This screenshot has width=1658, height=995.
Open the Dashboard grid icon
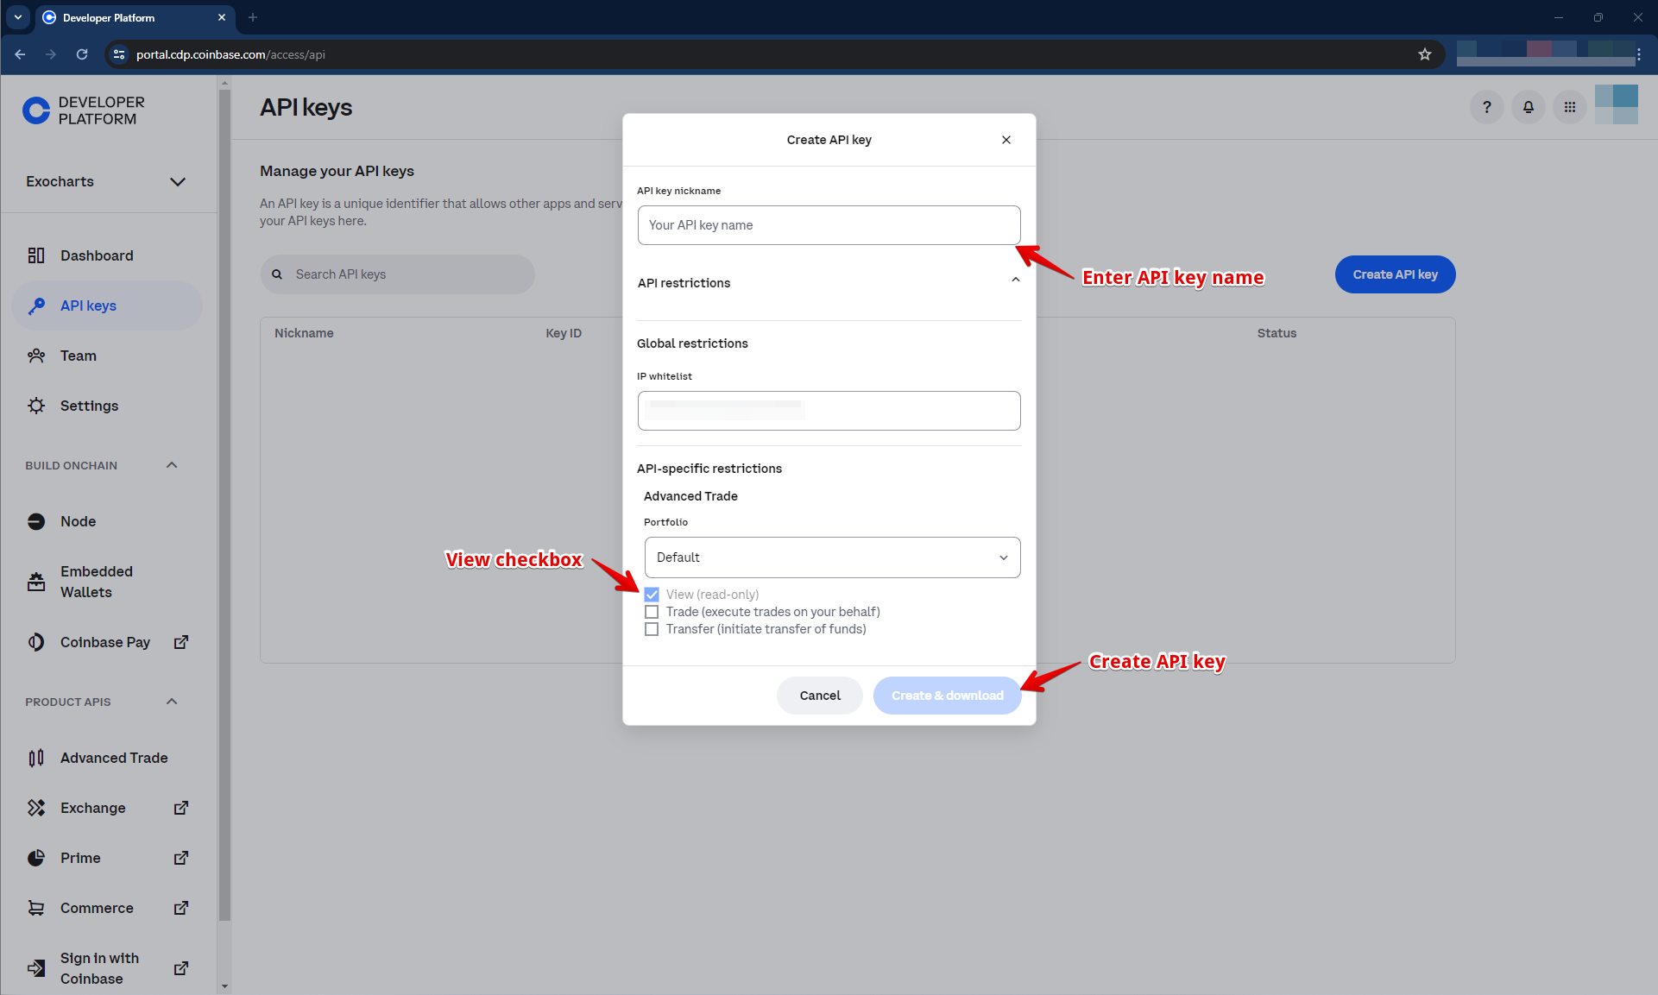[36, 255]
